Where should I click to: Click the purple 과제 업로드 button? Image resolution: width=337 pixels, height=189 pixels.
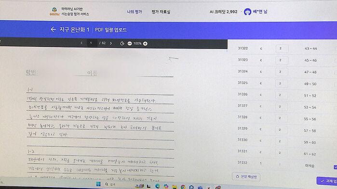pyautogui.click(x=327, y=181)
